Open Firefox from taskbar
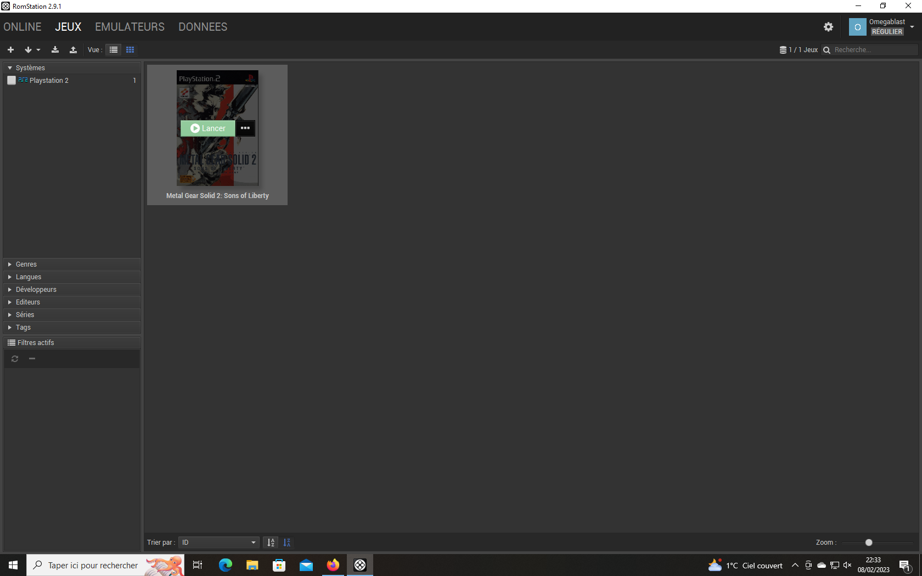This screenshot has width=922, height=576. [333, 565]
